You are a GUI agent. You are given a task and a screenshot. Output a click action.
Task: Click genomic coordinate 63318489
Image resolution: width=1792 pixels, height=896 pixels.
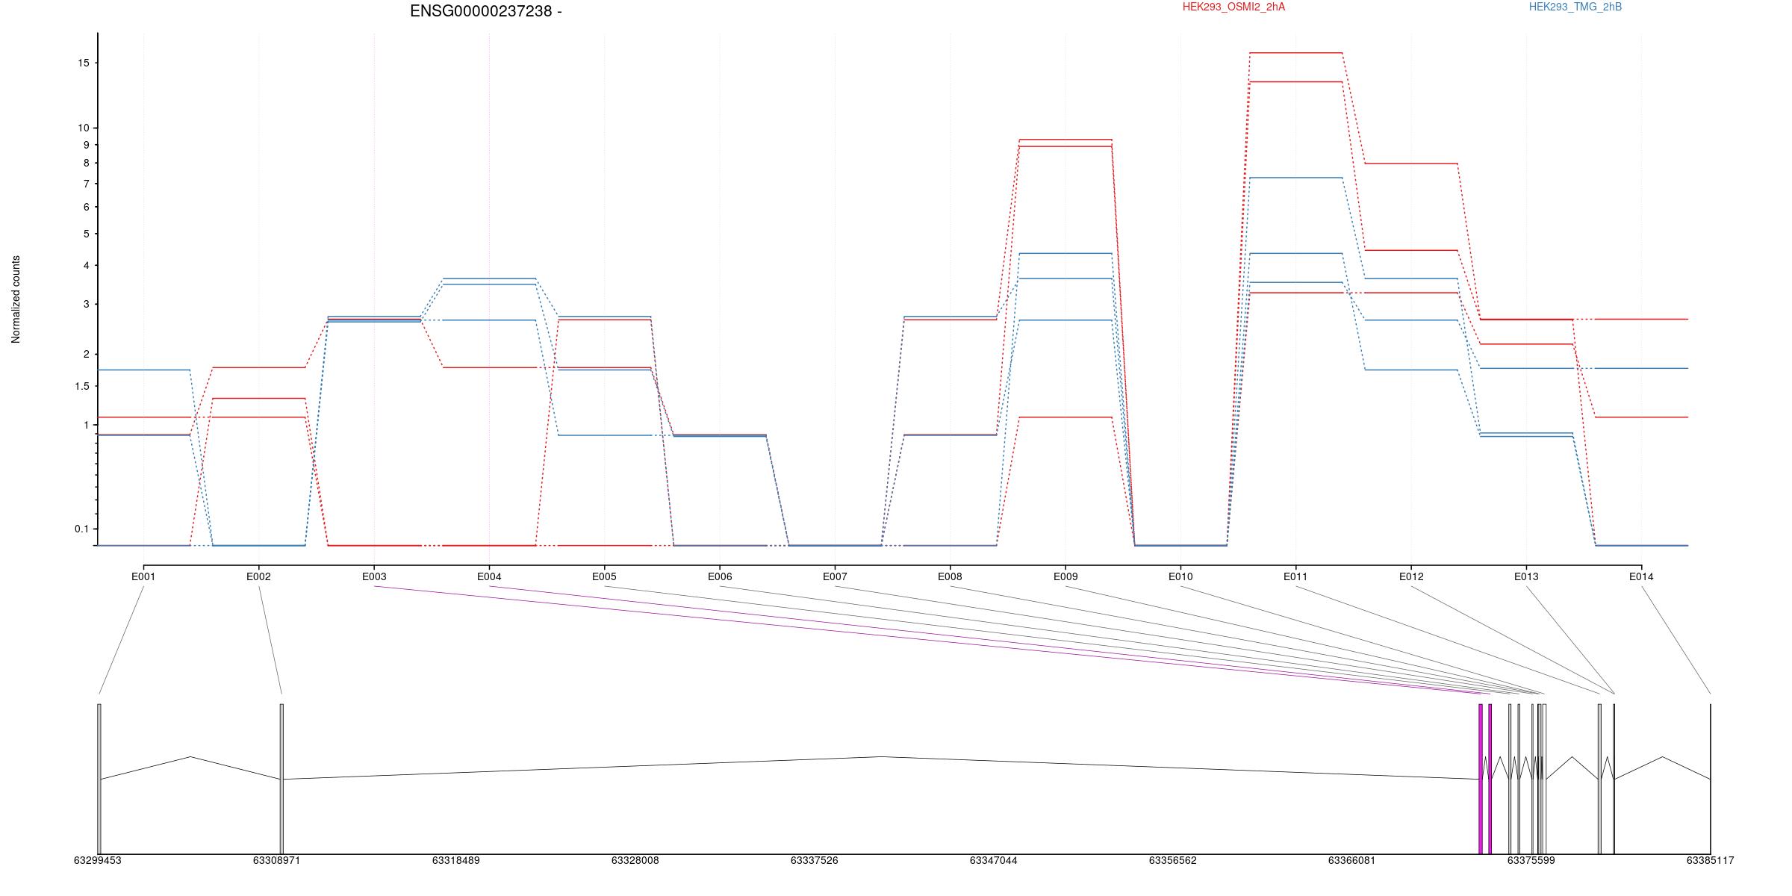pos(456,860)
